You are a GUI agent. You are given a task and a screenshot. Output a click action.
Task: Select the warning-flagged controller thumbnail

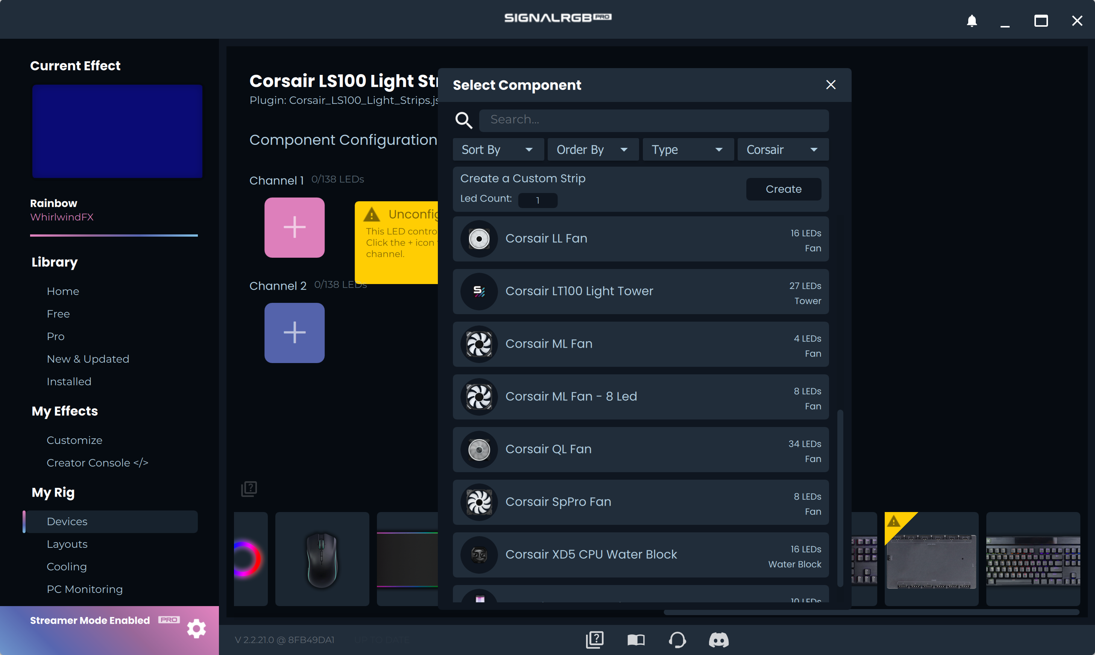point(931,559)
